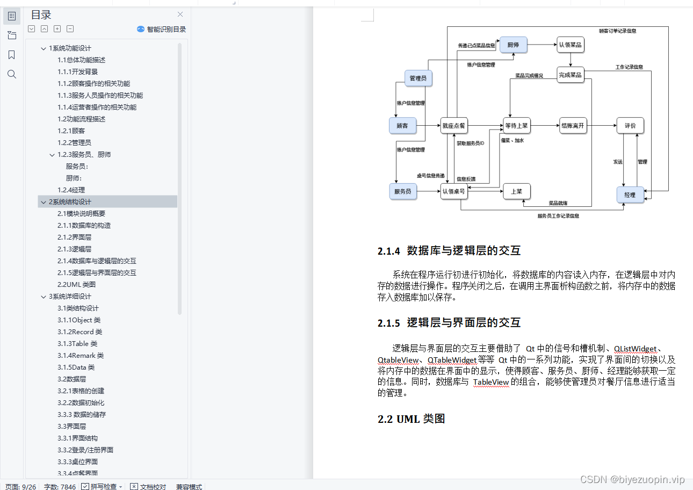Select the 厨师: outline sub-entry
The image size is (693, 490).
pos(74,178)
